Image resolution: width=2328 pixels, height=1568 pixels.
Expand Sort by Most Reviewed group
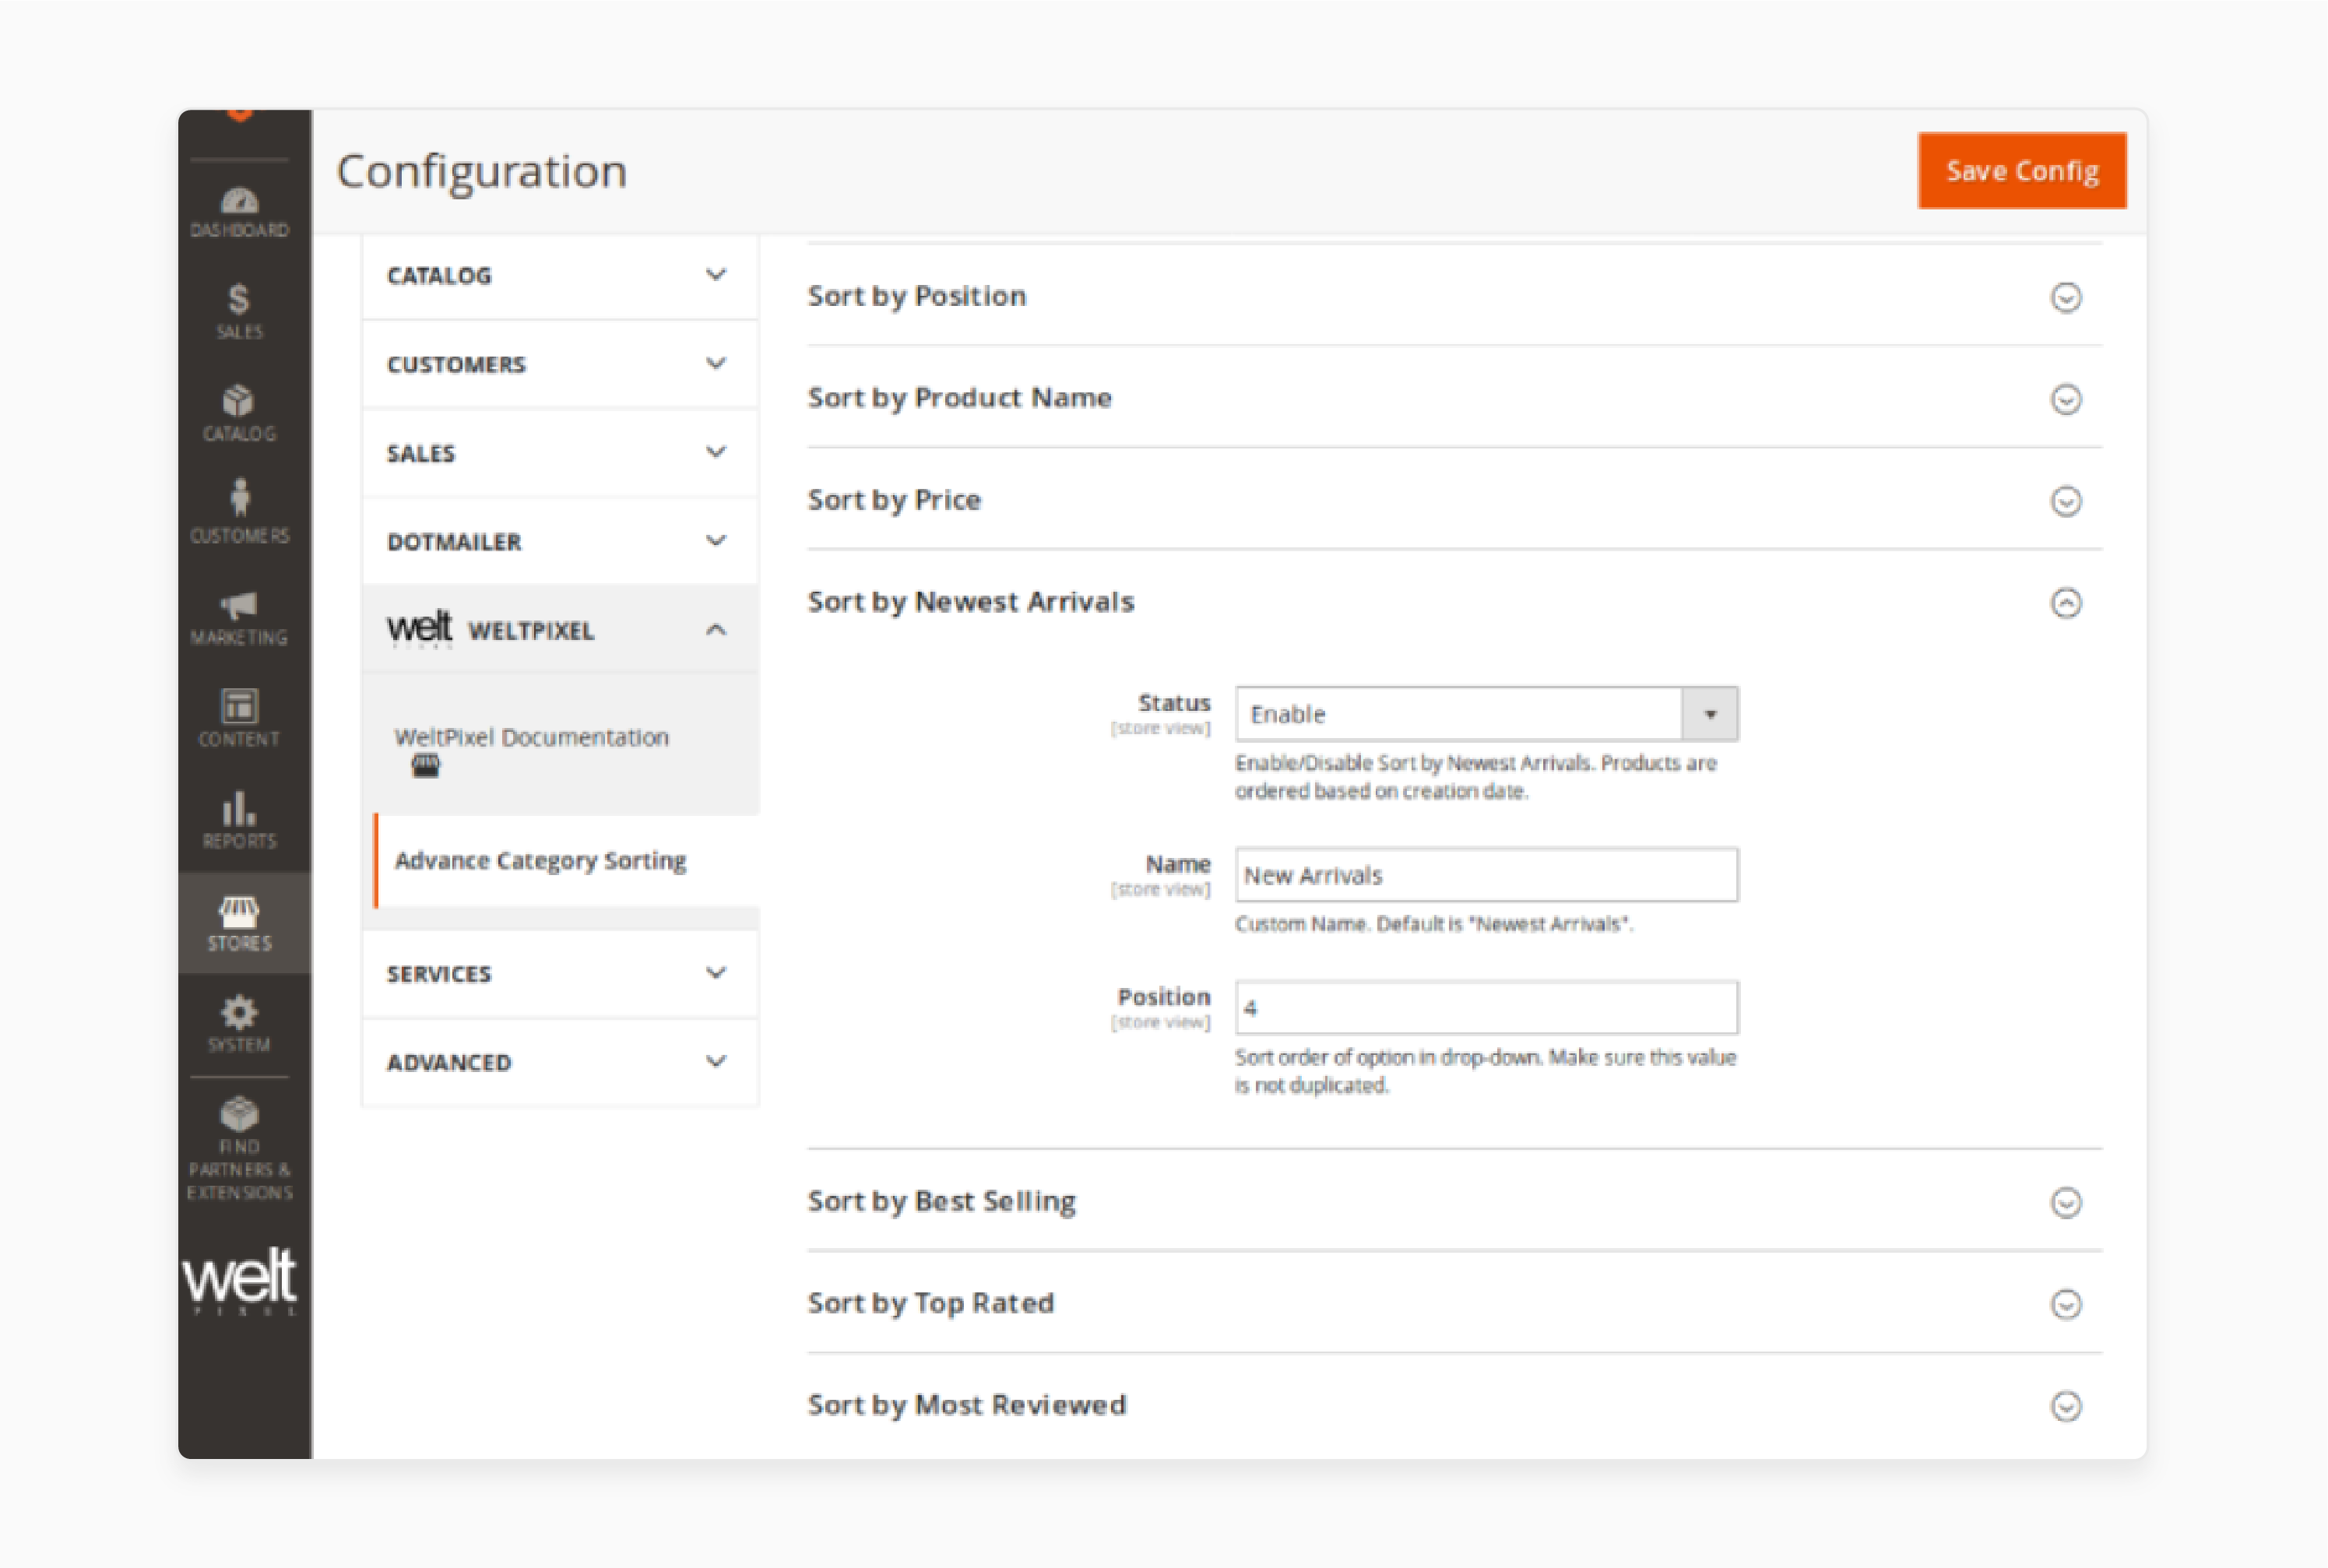pyautogui.click(x=1454, y=1405)
